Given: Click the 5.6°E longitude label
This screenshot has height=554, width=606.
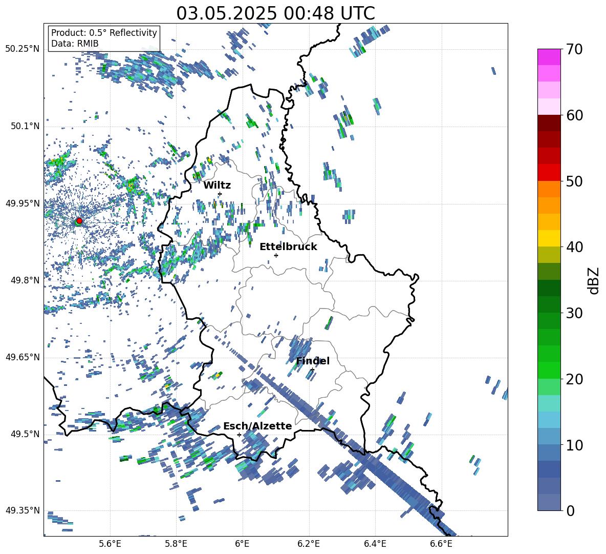Looking at the screenshot, I should pyautogui.click(x=110, y=544).
